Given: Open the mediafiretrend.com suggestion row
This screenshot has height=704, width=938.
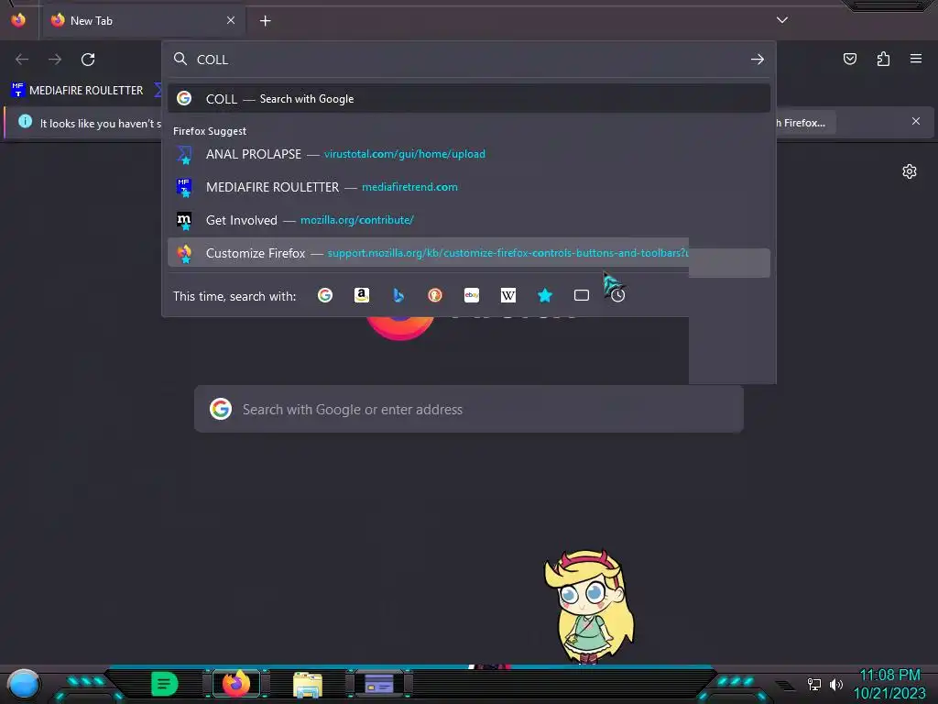Looking at the screenshot, I should (x=469, y=187).
